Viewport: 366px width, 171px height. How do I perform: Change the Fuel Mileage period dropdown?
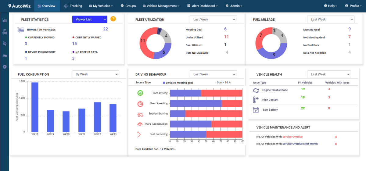click(x=331, y=19)
